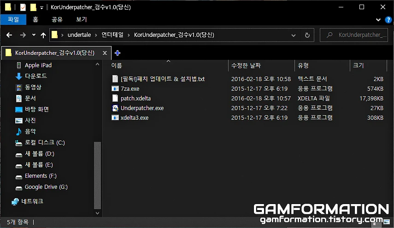Open the quick access properties icon in the title bar
The image size is (394, 228).
coord(23,7)
